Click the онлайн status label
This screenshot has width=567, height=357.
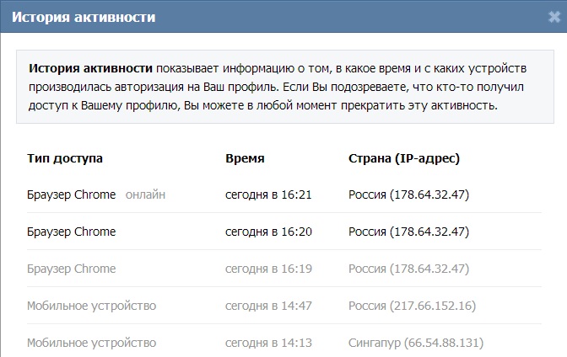point(145,195)
